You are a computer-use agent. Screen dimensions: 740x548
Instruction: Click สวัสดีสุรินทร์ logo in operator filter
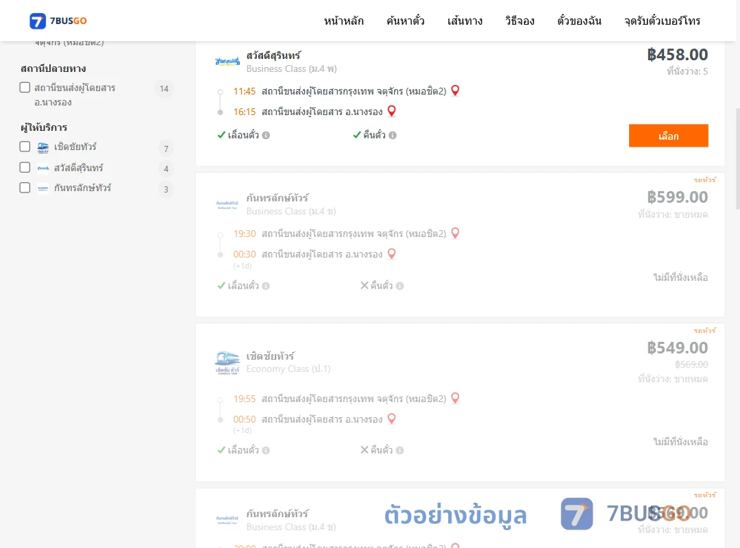tap(43, 168)
